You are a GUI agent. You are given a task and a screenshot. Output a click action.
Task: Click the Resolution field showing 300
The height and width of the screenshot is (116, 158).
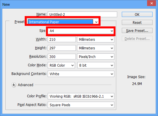click(x=62, y=57)
